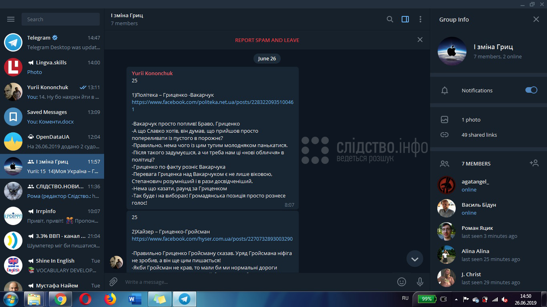Open the group avatar in Group Info
547x307 pixels.
[x=452, y=51]
